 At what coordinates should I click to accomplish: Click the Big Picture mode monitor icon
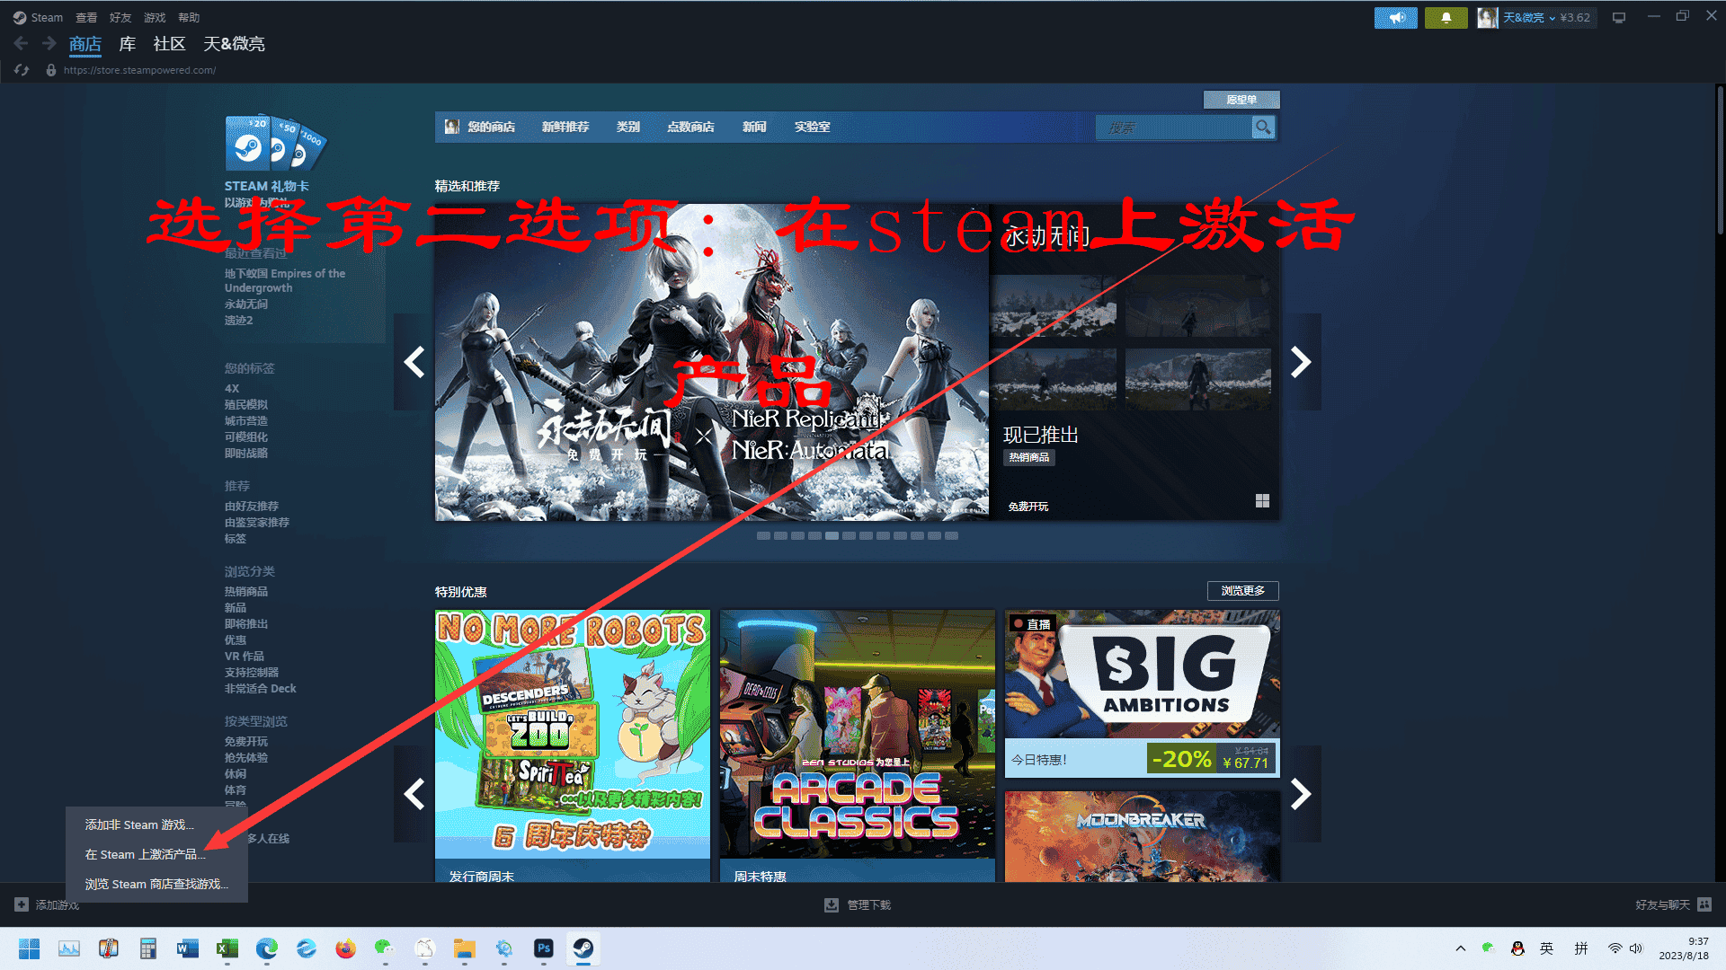click(1619, 17)
